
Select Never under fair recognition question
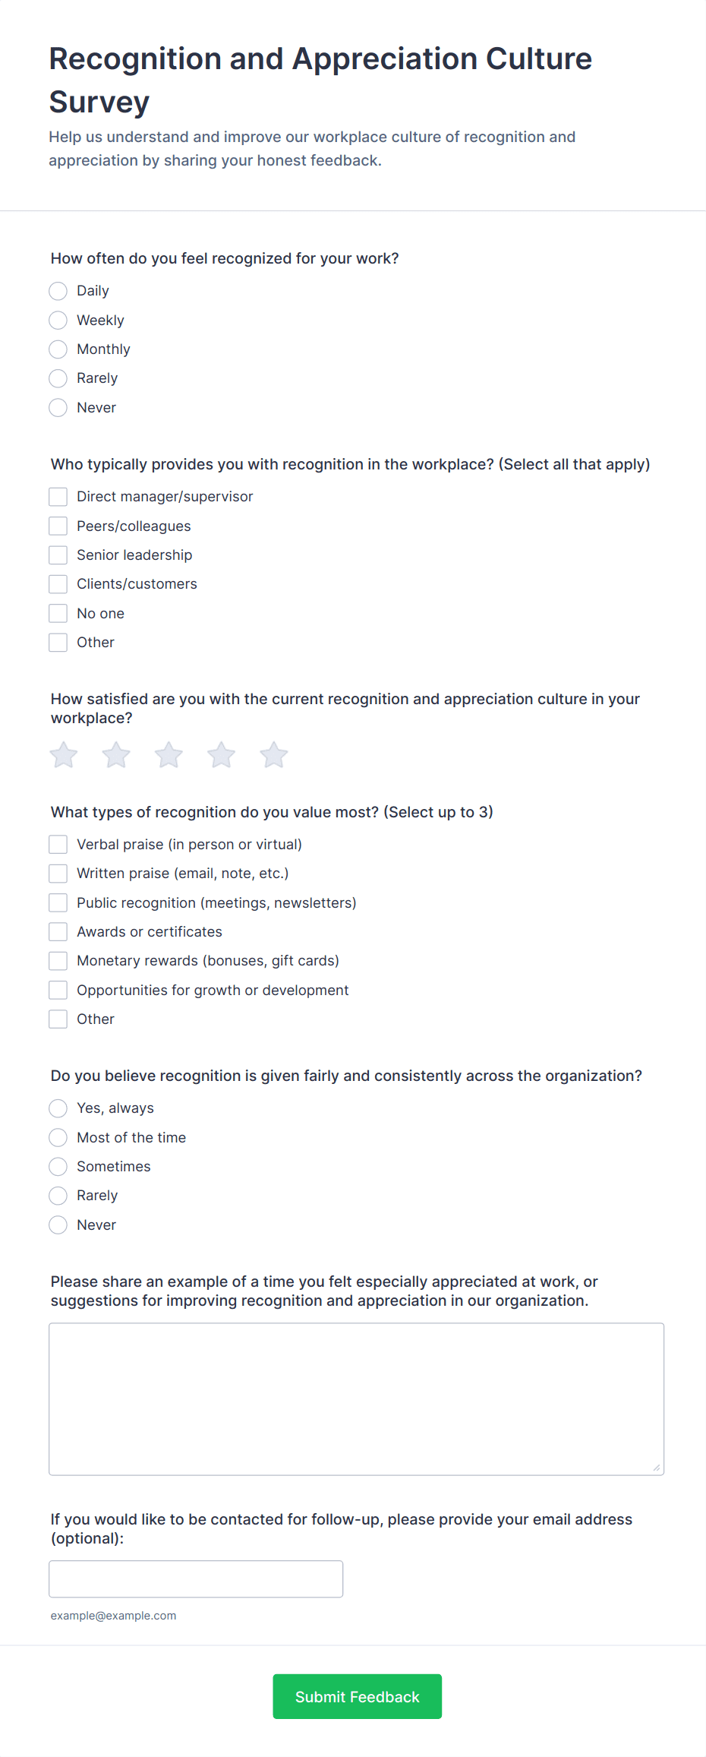click(x=58, y=1225)
